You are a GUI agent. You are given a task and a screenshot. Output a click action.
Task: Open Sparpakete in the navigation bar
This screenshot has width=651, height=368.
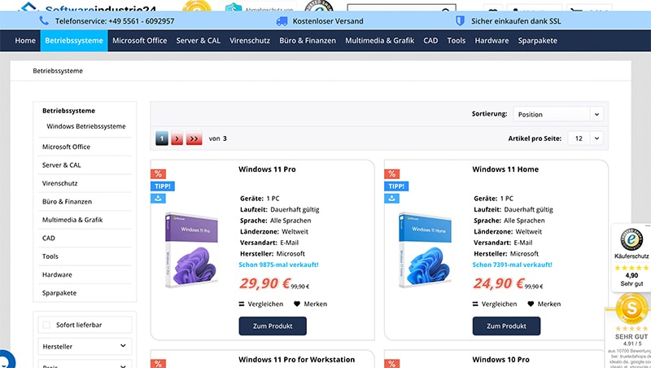(537, 41)
